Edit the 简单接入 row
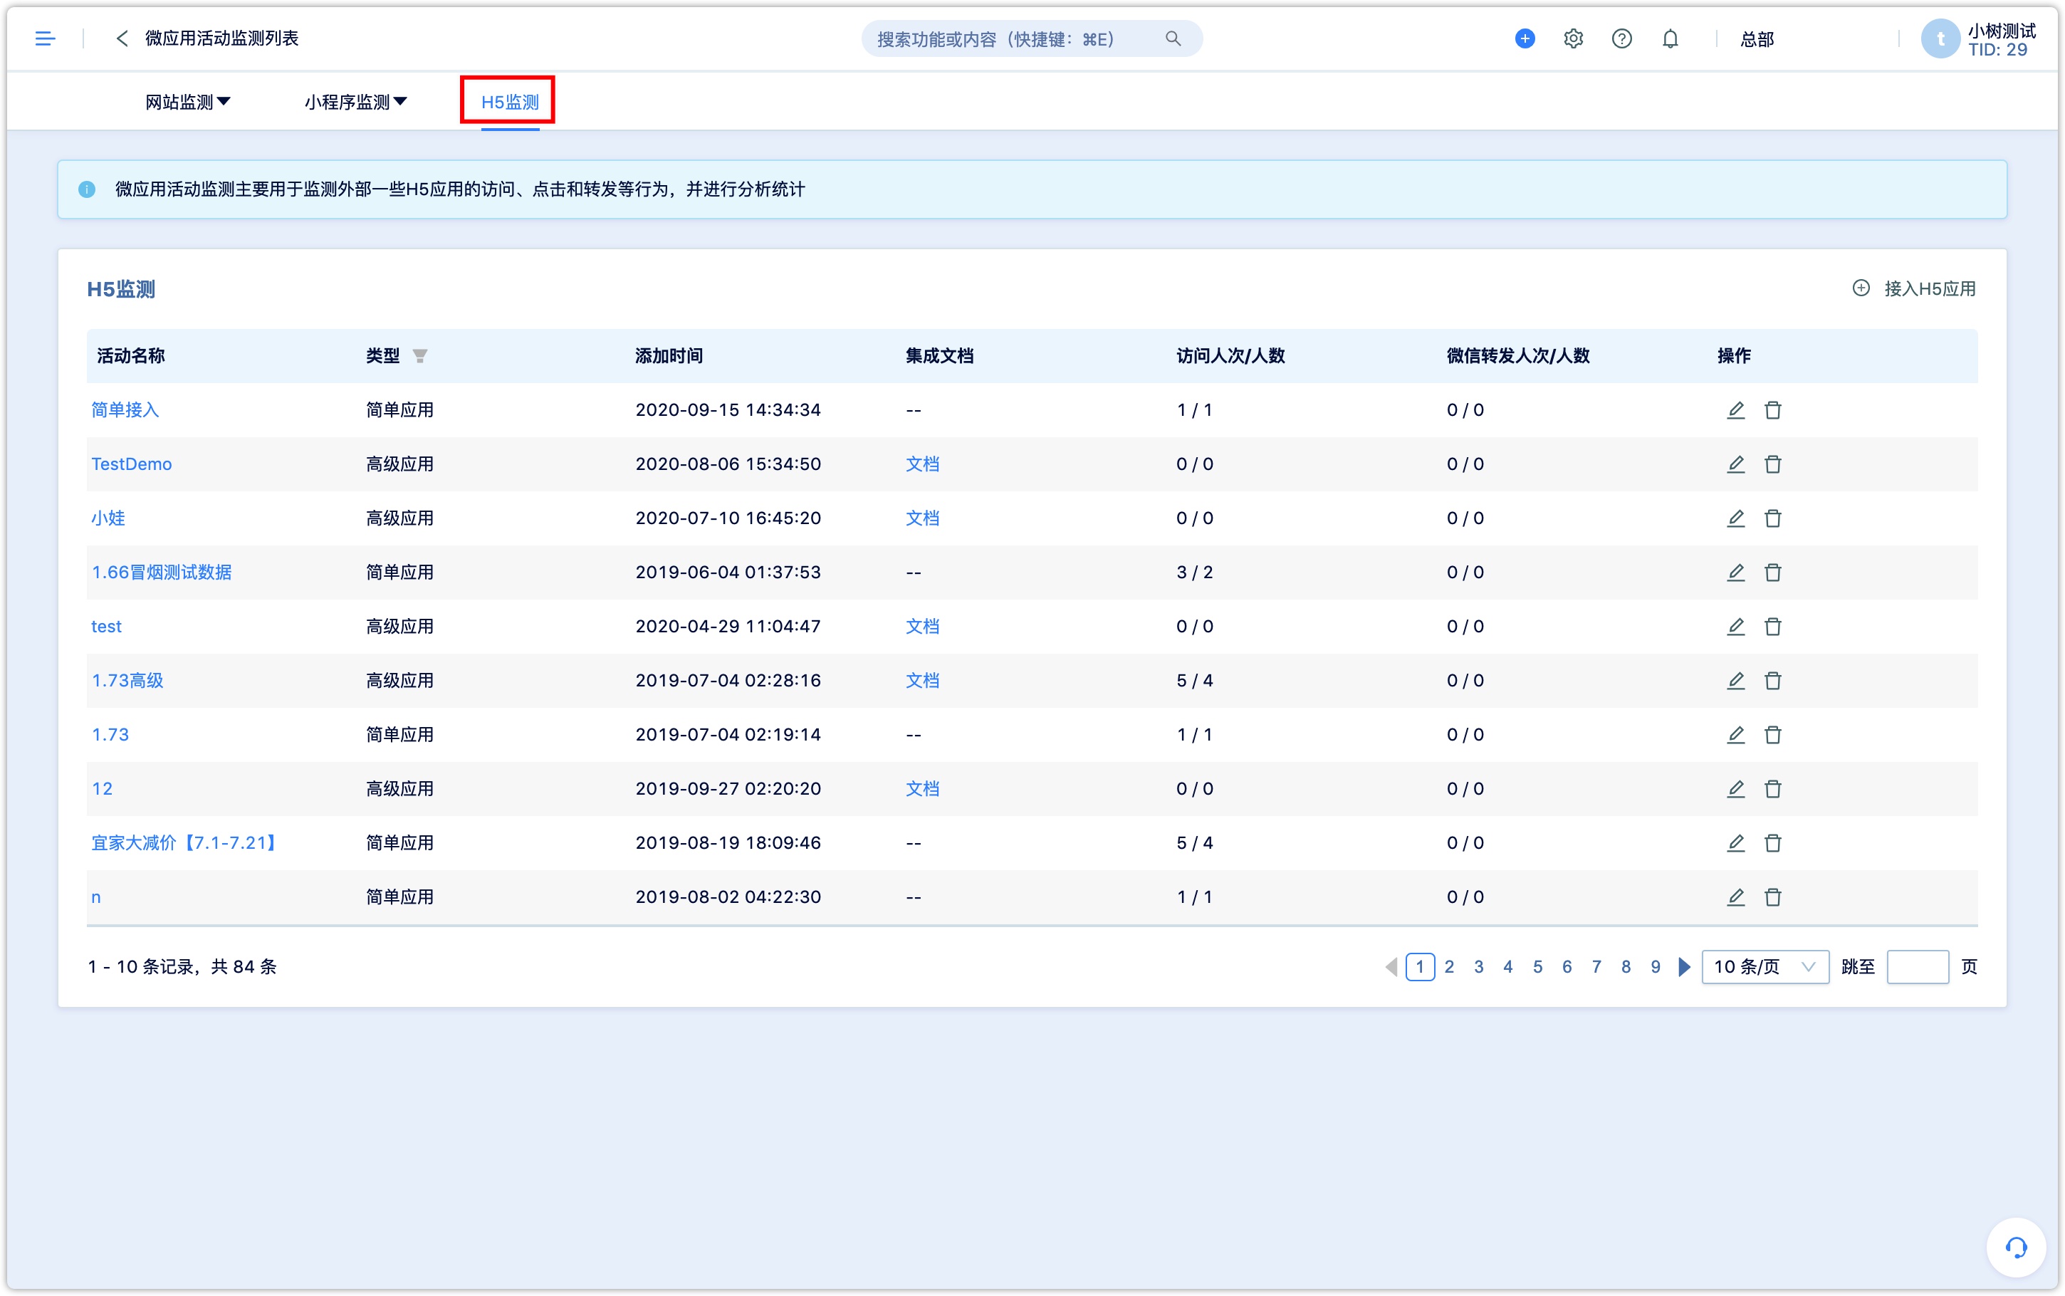2065x1296 pixels. 1735,409
